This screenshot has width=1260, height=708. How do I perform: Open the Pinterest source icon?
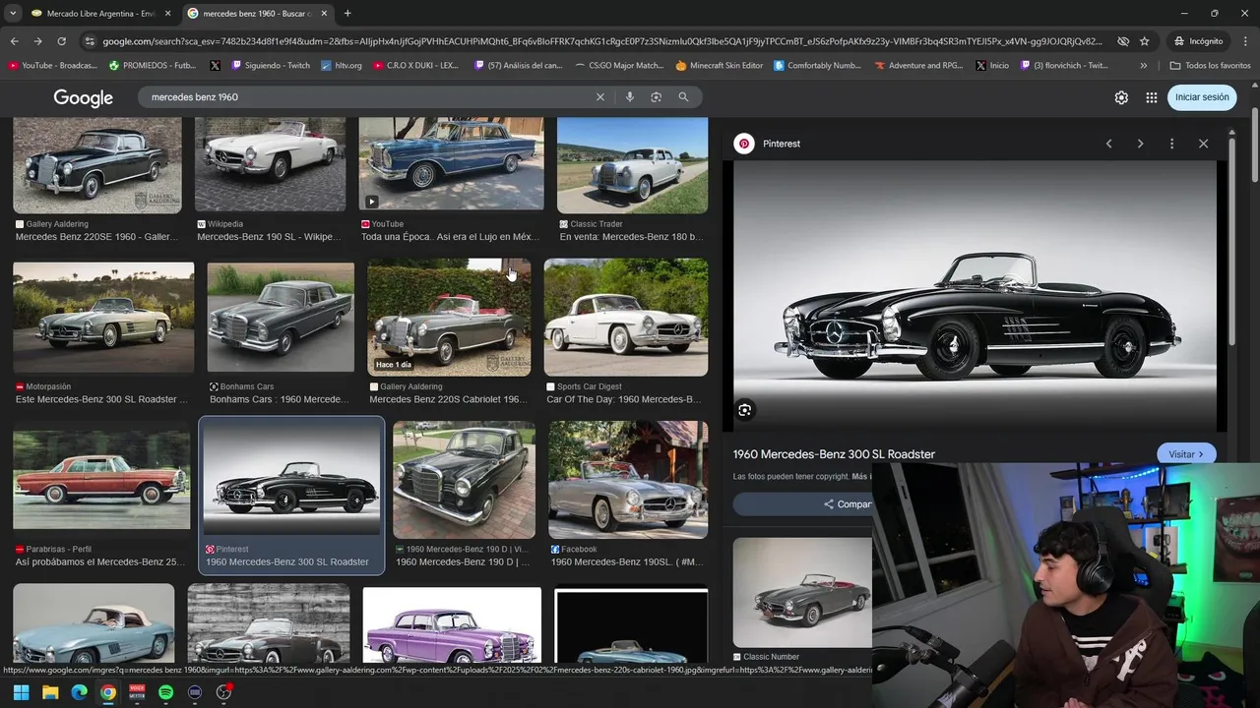click(744, 144)
